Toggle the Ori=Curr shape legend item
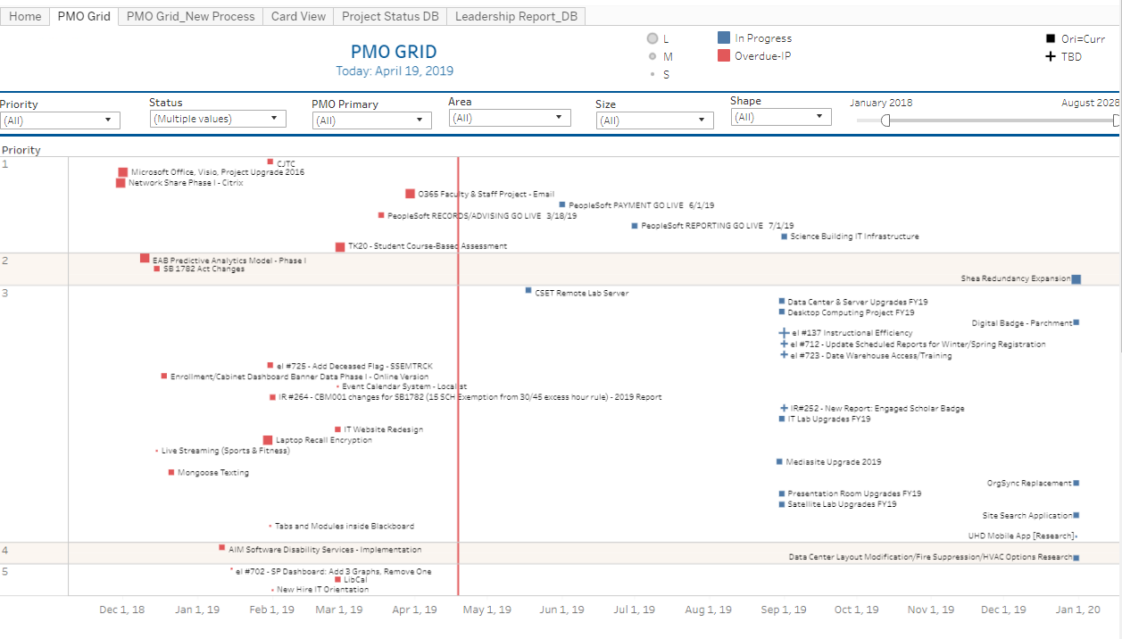This screenshot has height=639, width=1122. [x=1050, y=39]
